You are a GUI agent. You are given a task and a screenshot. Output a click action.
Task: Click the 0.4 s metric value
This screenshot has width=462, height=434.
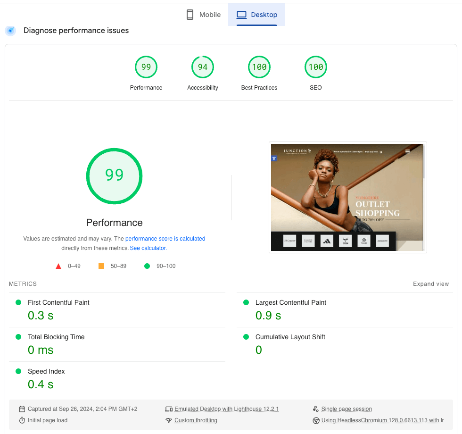41,384
